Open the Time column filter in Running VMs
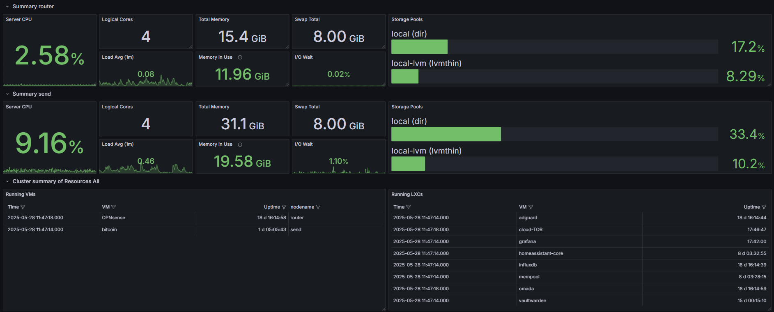Viewport: 774px width, 312px height. tap(23, 207)
